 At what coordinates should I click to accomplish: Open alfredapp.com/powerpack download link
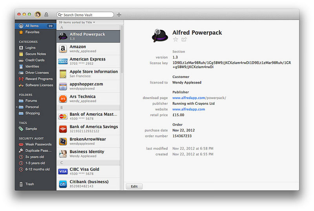pos(199,98)
